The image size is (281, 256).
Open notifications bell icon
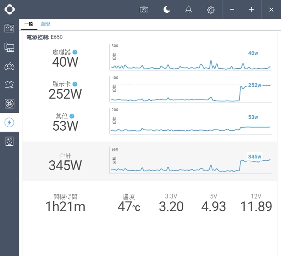click(188, 10)
